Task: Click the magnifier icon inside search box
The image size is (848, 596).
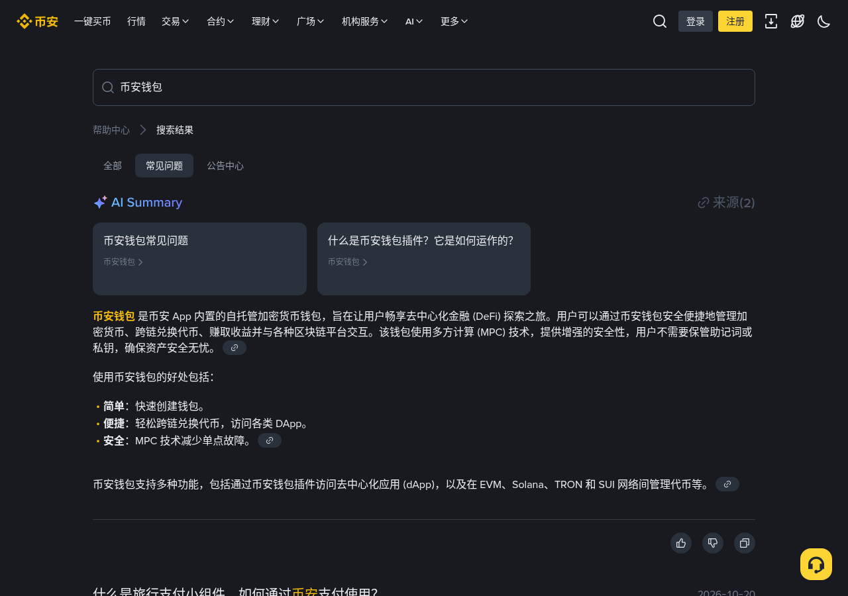Action: pos(108,87)
